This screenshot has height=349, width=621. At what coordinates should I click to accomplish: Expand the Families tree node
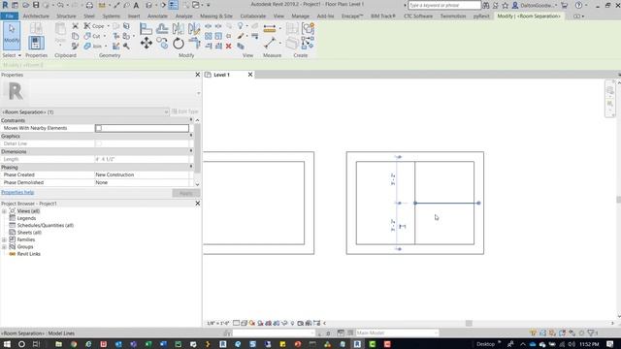(x=4, y=239)
